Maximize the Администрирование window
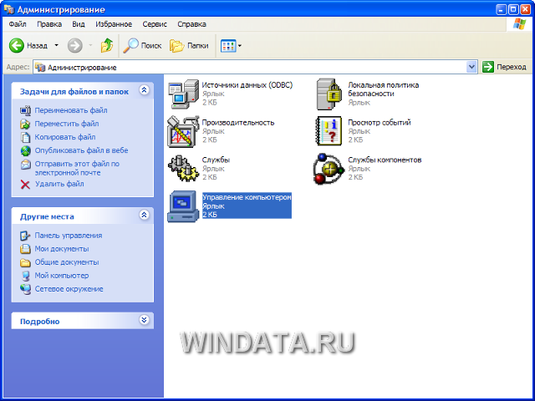535x401 pixels. [513, 9]
